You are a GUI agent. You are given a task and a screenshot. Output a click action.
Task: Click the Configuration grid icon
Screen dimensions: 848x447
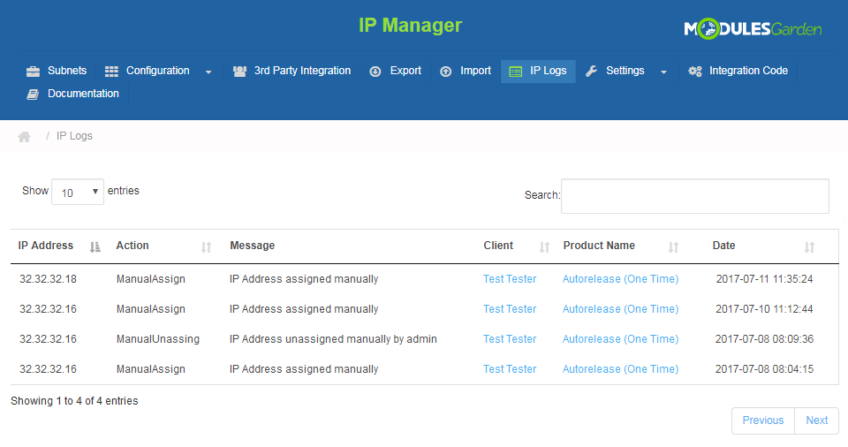pyautogui.click(x=111, y=72)
